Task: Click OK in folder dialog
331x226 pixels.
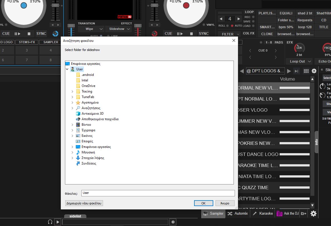Action: (x=204, y=203)
